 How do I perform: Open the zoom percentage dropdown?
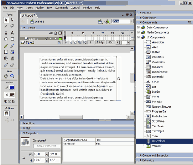[x=131, y=21]
